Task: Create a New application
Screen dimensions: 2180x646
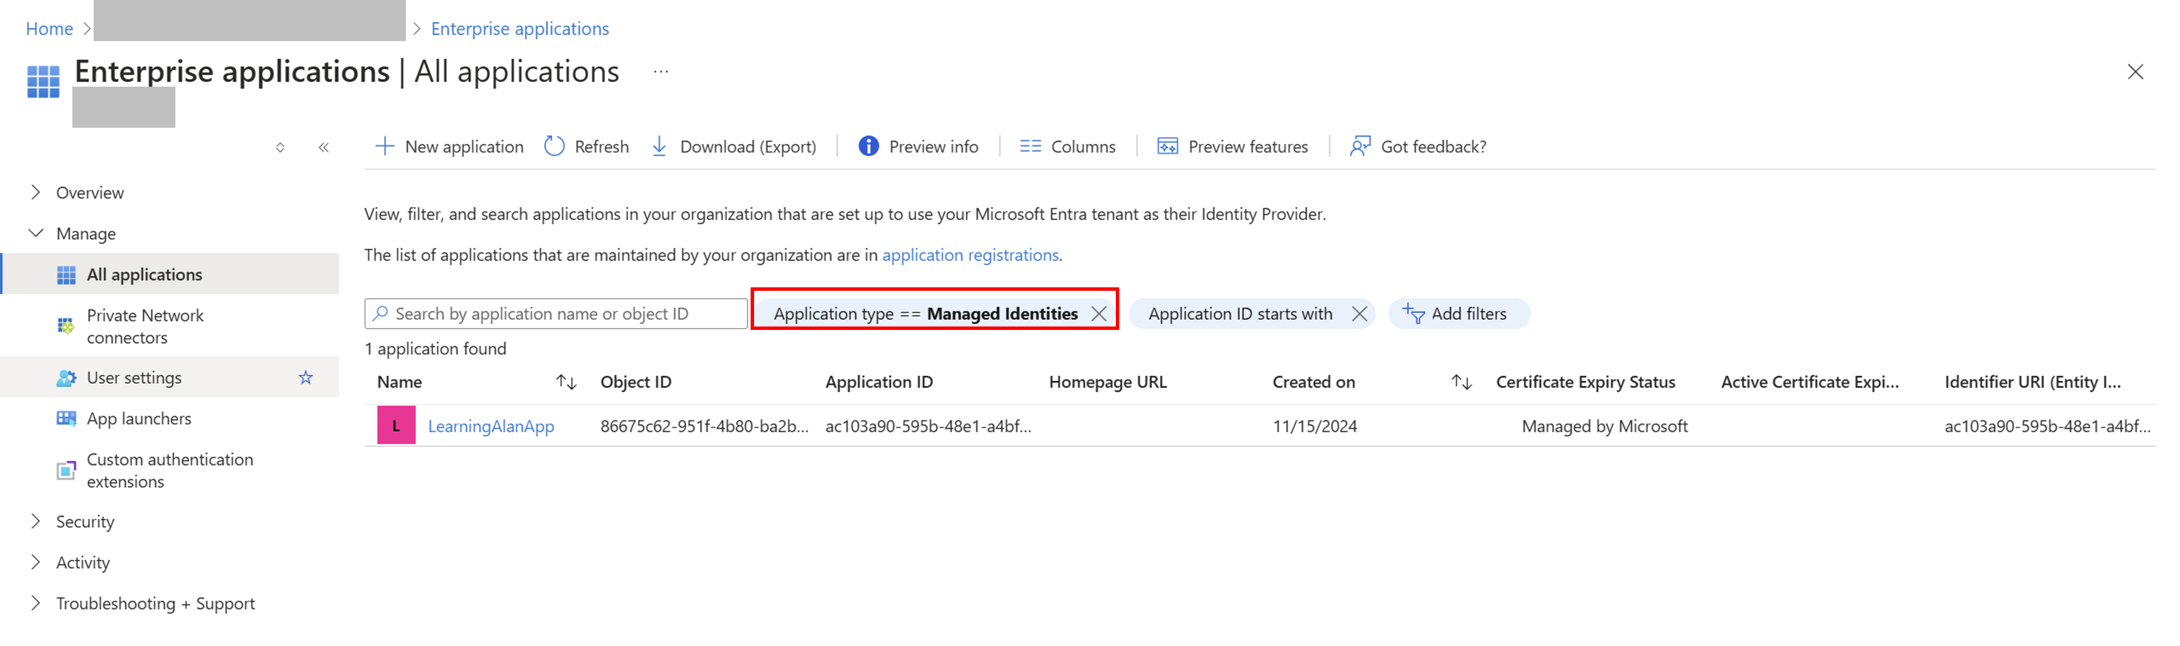Action: 449,146
